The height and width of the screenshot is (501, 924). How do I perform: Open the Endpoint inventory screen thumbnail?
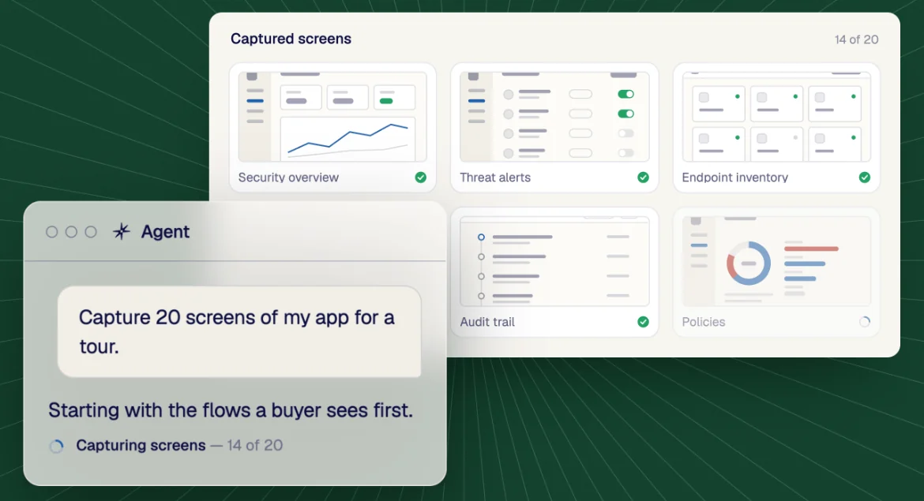[x=776, y=117]
